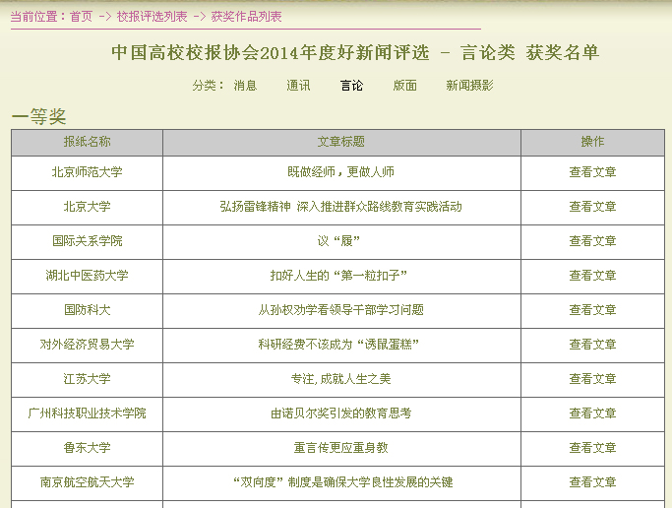The image size is (672, 508).
Task: Select title "双向度"制度是确保大学良性发展的关键
Action: 342,482
